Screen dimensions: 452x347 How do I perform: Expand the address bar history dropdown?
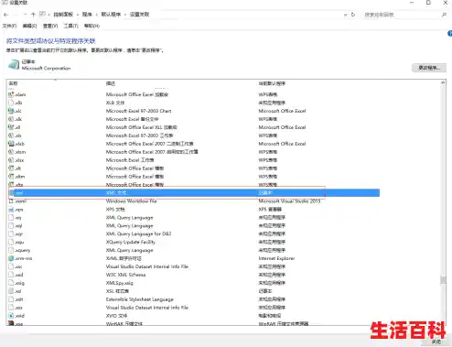(x=345, y=15)
